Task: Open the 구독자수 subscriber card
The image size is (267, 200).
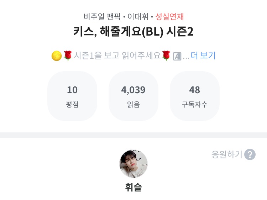Action: pyautogui.click(x=195, y=96)
